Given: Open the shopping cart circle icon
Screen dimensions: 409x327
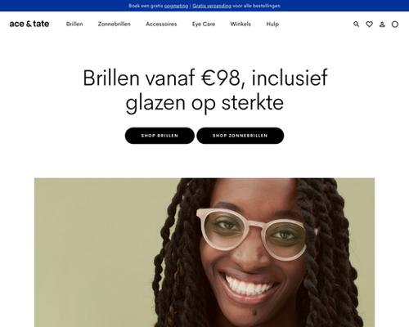Looking at the screenshot, I should [x=395, y=25].
